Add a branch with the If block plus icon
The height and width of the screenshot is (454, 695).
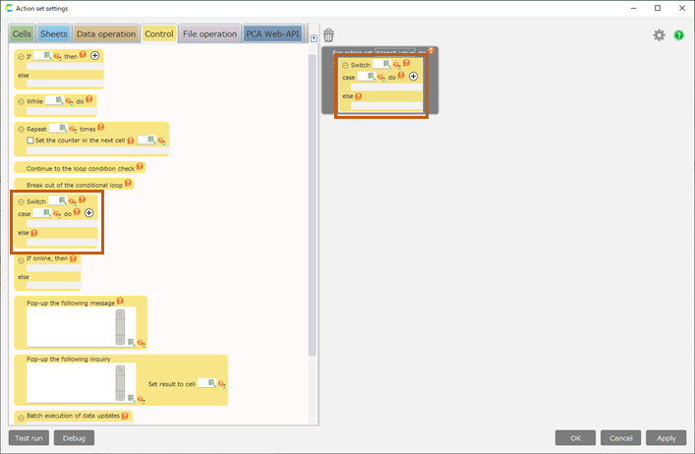pyautogui.click(x=94, y=56)
